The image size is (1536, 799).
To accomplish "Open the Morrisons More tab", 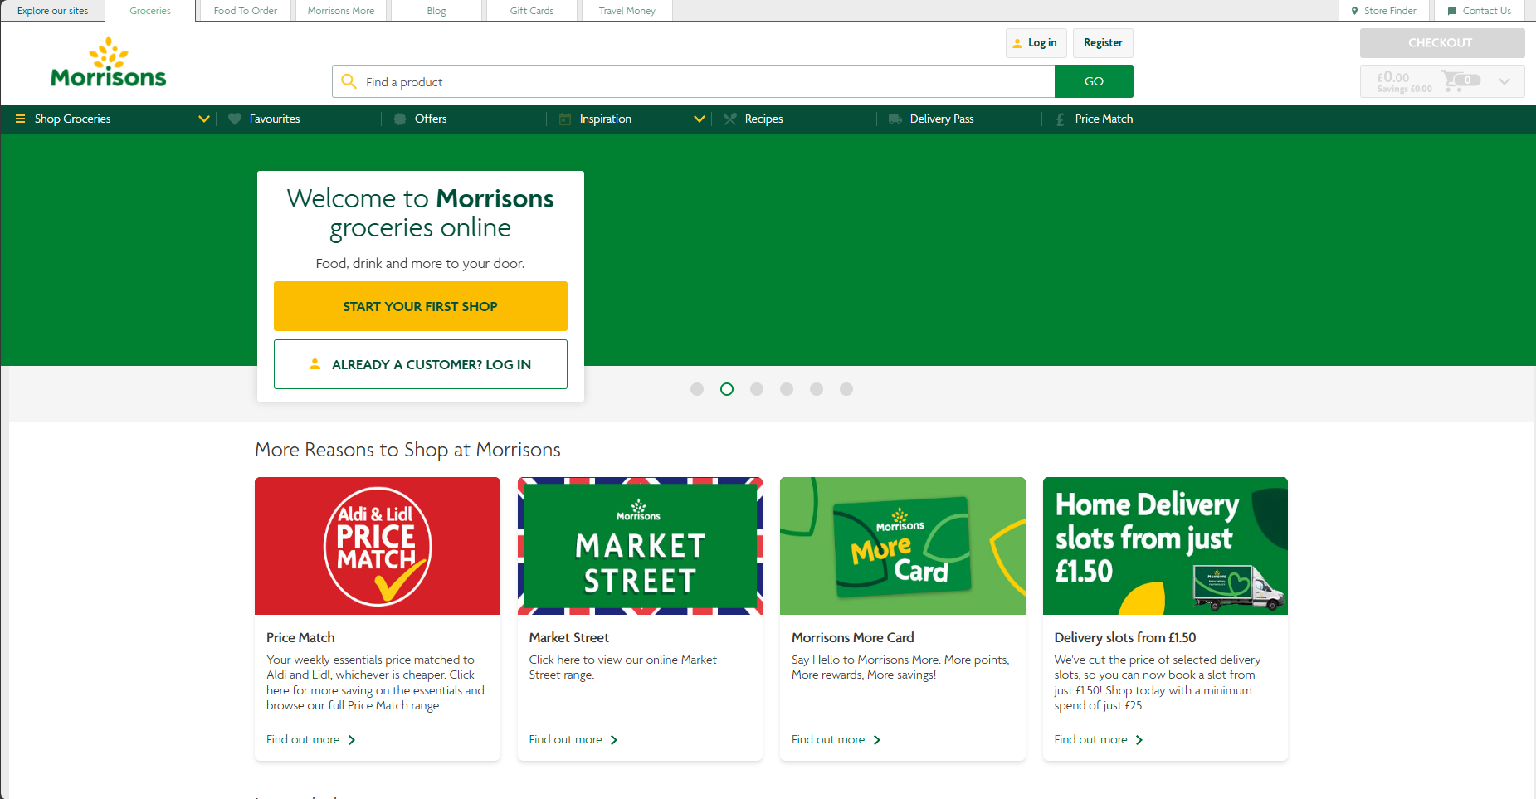I will coord(341,11).
